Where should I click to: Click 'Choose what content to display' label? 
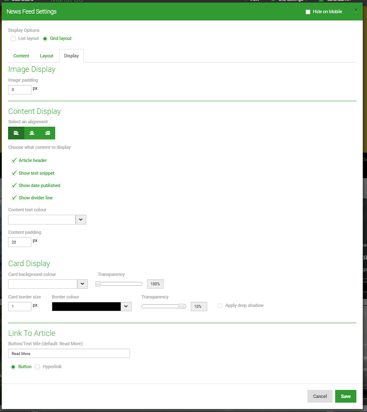(40, 147)
